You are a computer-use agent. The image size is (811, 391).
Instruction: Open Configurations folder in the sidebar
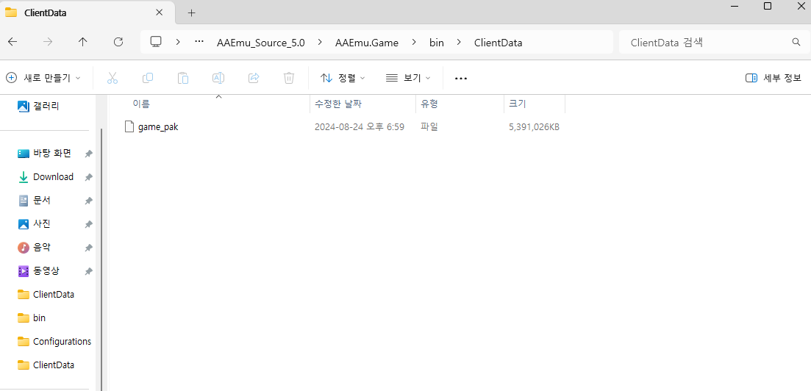(x=54, y=341)
